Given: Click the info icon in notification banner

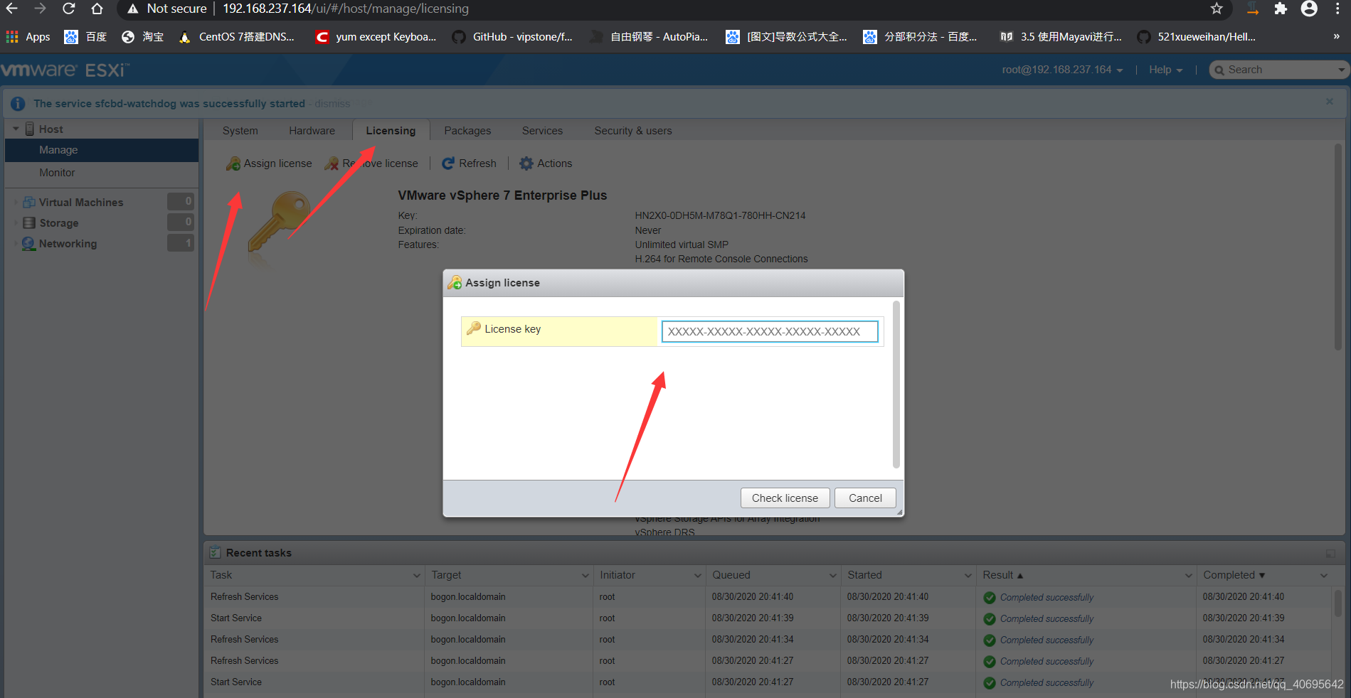Looking at the screenshot, I should click(x=18, y=104).
